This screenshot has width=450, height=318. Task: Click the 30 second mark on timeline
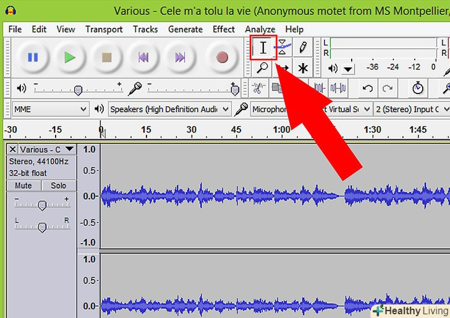coord(192,129)
